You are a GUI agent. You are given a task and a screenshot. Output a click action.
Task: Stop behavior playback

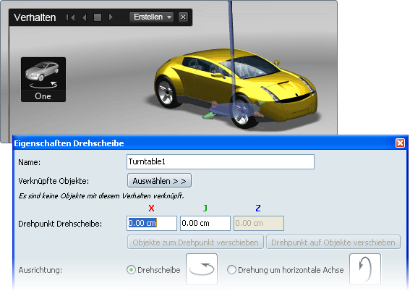(98, 17)
